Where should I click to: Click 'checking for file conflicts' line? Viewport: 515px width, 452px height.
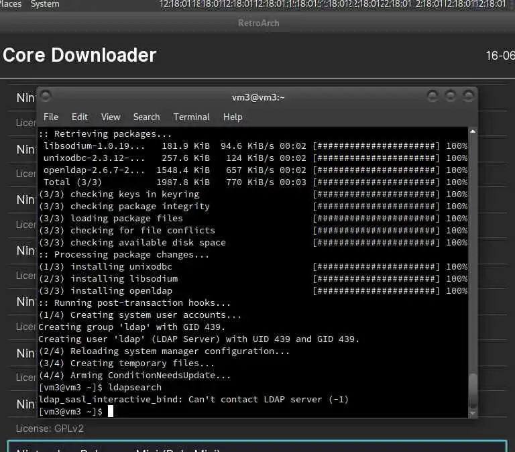click(x=253, y=230)
